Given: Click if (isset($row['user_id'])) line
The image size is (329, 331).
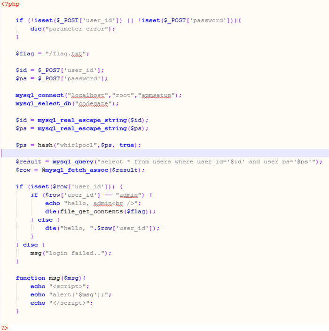Looking at the screenshot, I should (69, 187).
